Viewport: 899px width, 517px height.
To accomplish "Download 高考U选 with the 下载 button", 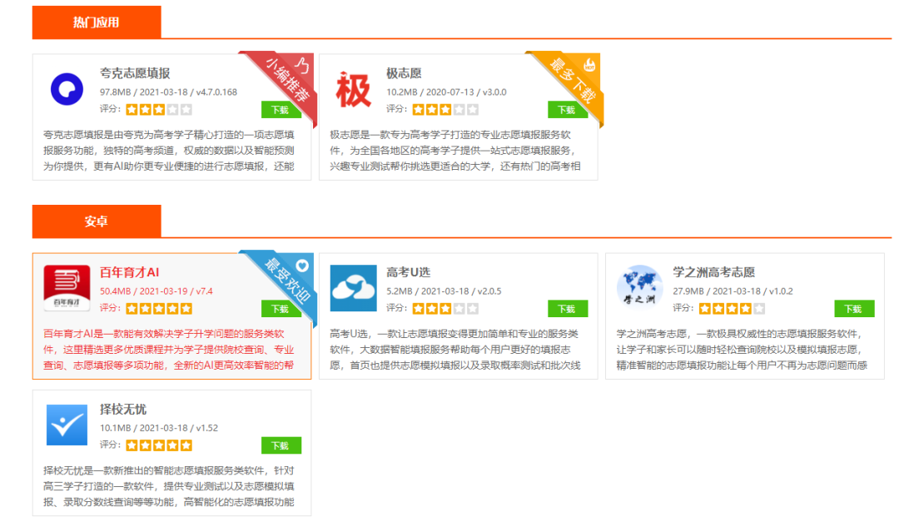I will point(568,308).
